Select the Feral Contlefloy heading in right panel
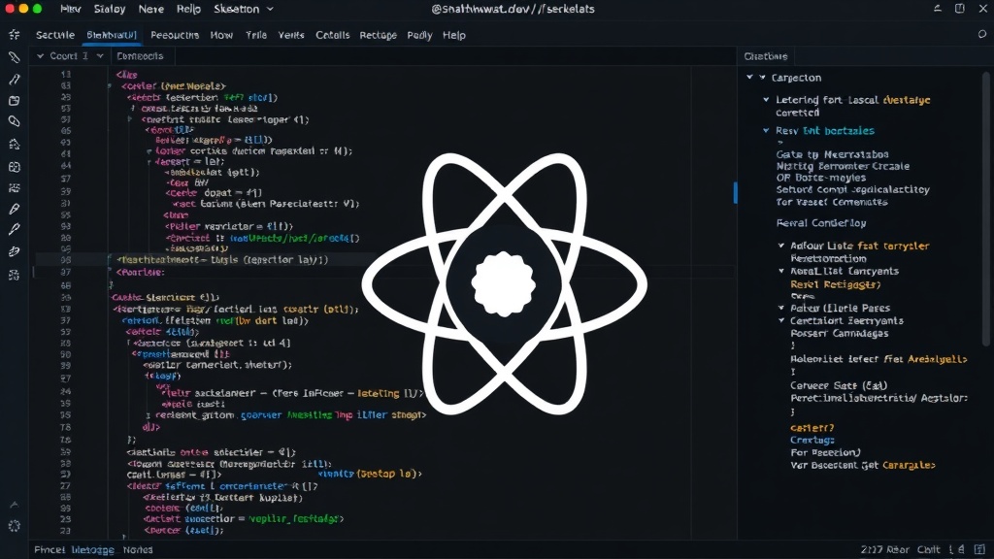The image size is (994, 559). pyautogui.click(x=821, y=223)
